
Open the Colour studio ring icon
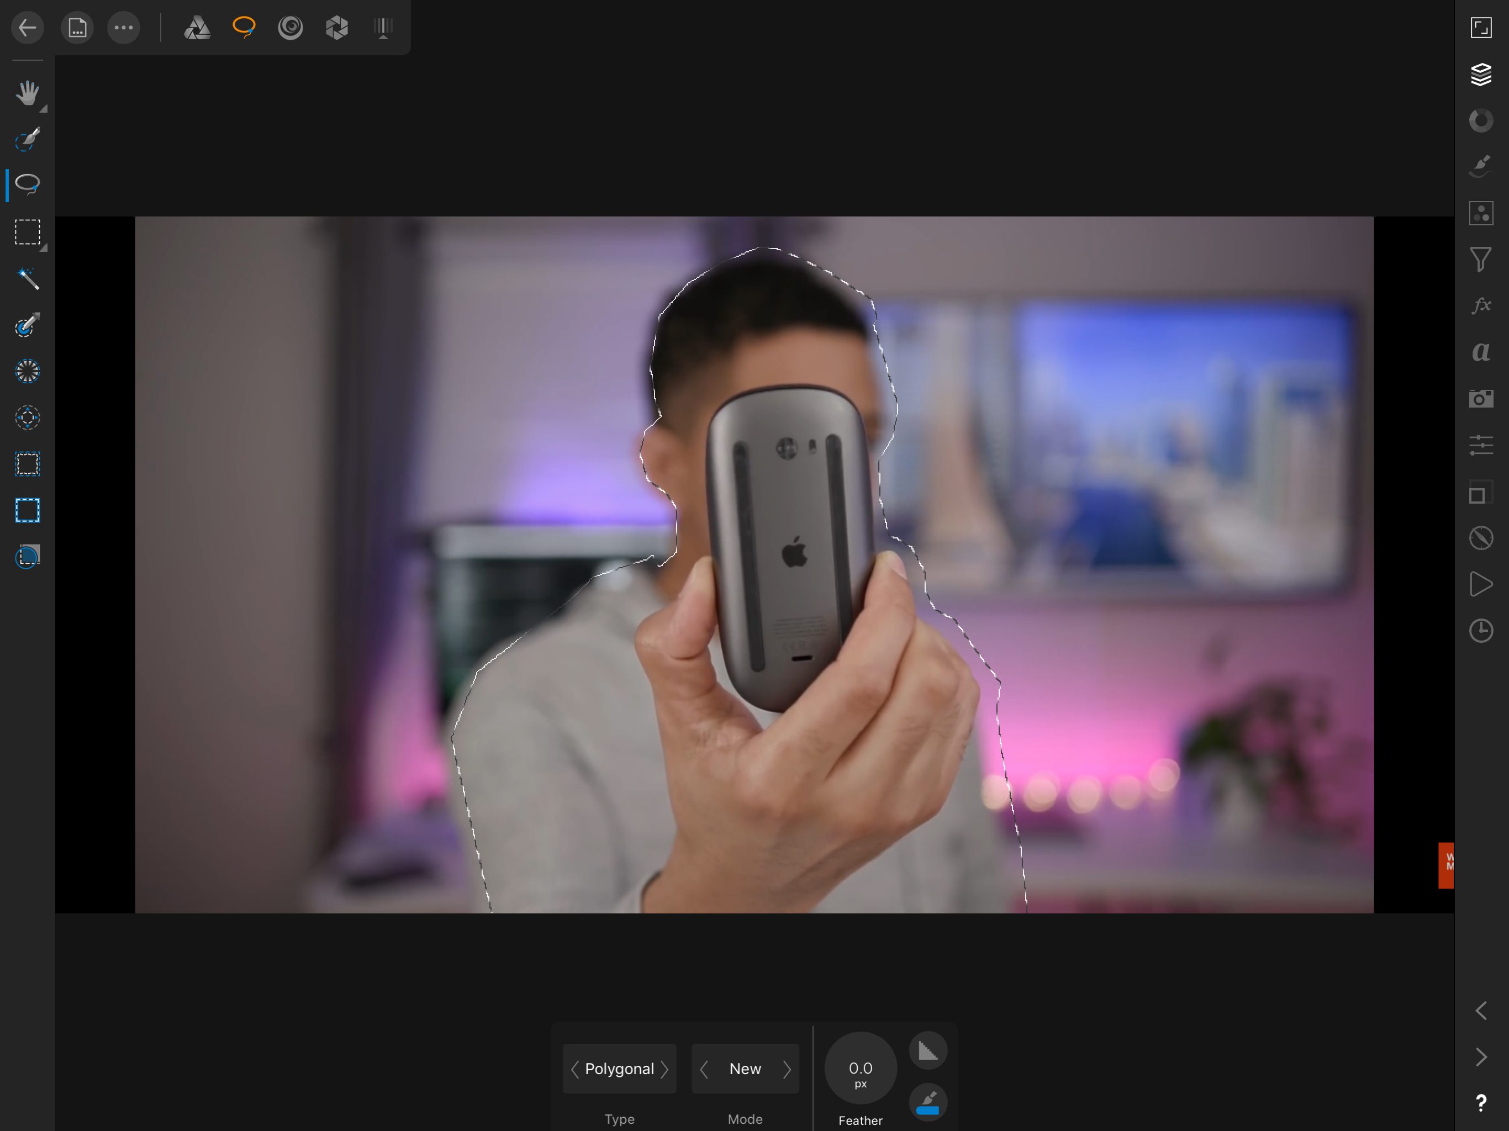click(x=1481, y=121)
